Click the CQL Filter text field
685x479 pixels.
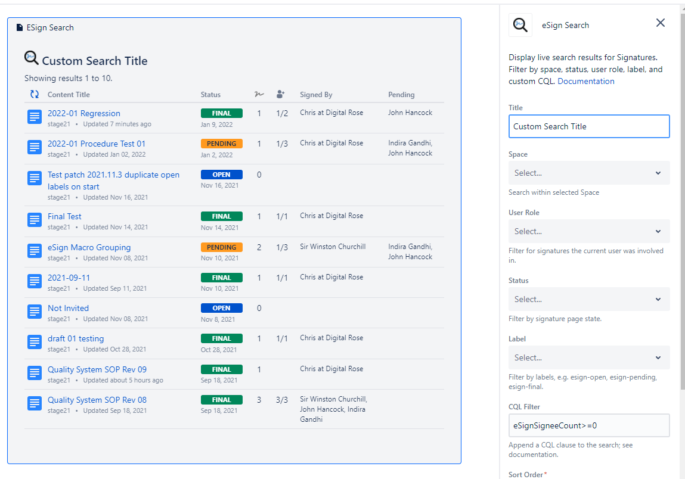(x=588, y=425)
